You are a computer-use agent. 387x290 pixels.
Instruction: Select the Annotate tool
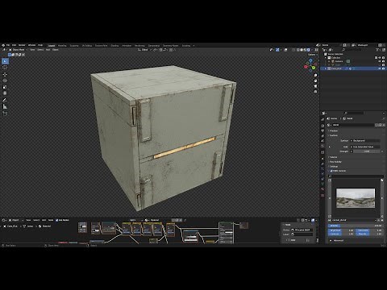click(5, 100)
